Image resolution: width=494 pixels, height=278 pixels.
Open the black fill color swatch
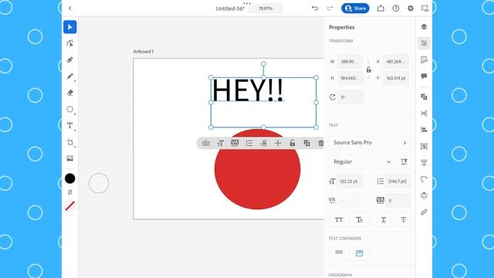(x=70, y=178)
